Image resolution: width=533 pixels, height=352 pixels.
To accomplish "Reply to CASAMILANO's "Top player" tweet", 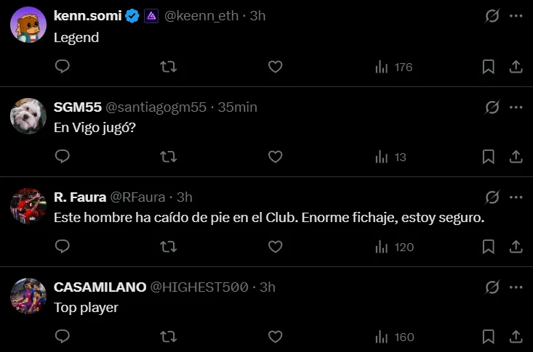I will 63,337.
